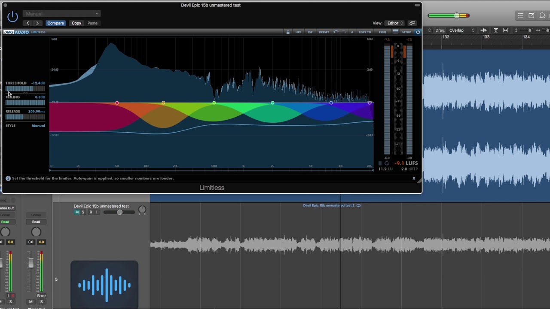Open the Manual preset dropdown
This screenshot has height=309, width=550.
61,14
